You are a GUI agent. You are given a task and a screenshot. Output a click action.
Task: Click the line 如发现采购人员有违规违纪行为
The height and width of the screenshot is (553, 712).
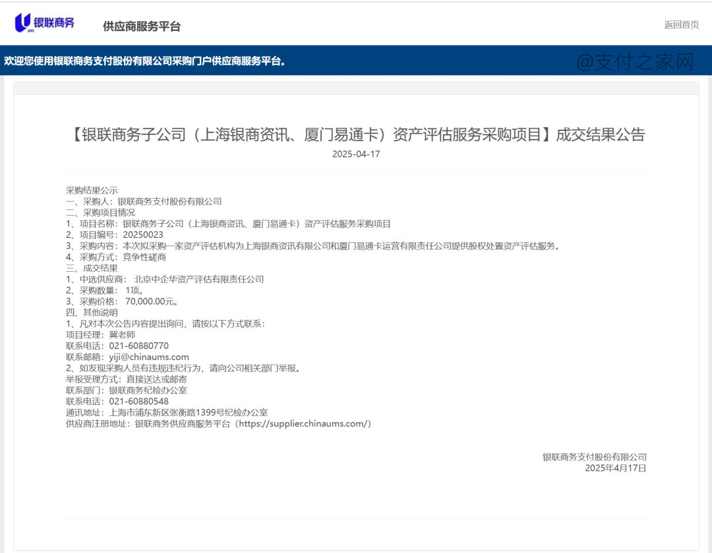184,368
